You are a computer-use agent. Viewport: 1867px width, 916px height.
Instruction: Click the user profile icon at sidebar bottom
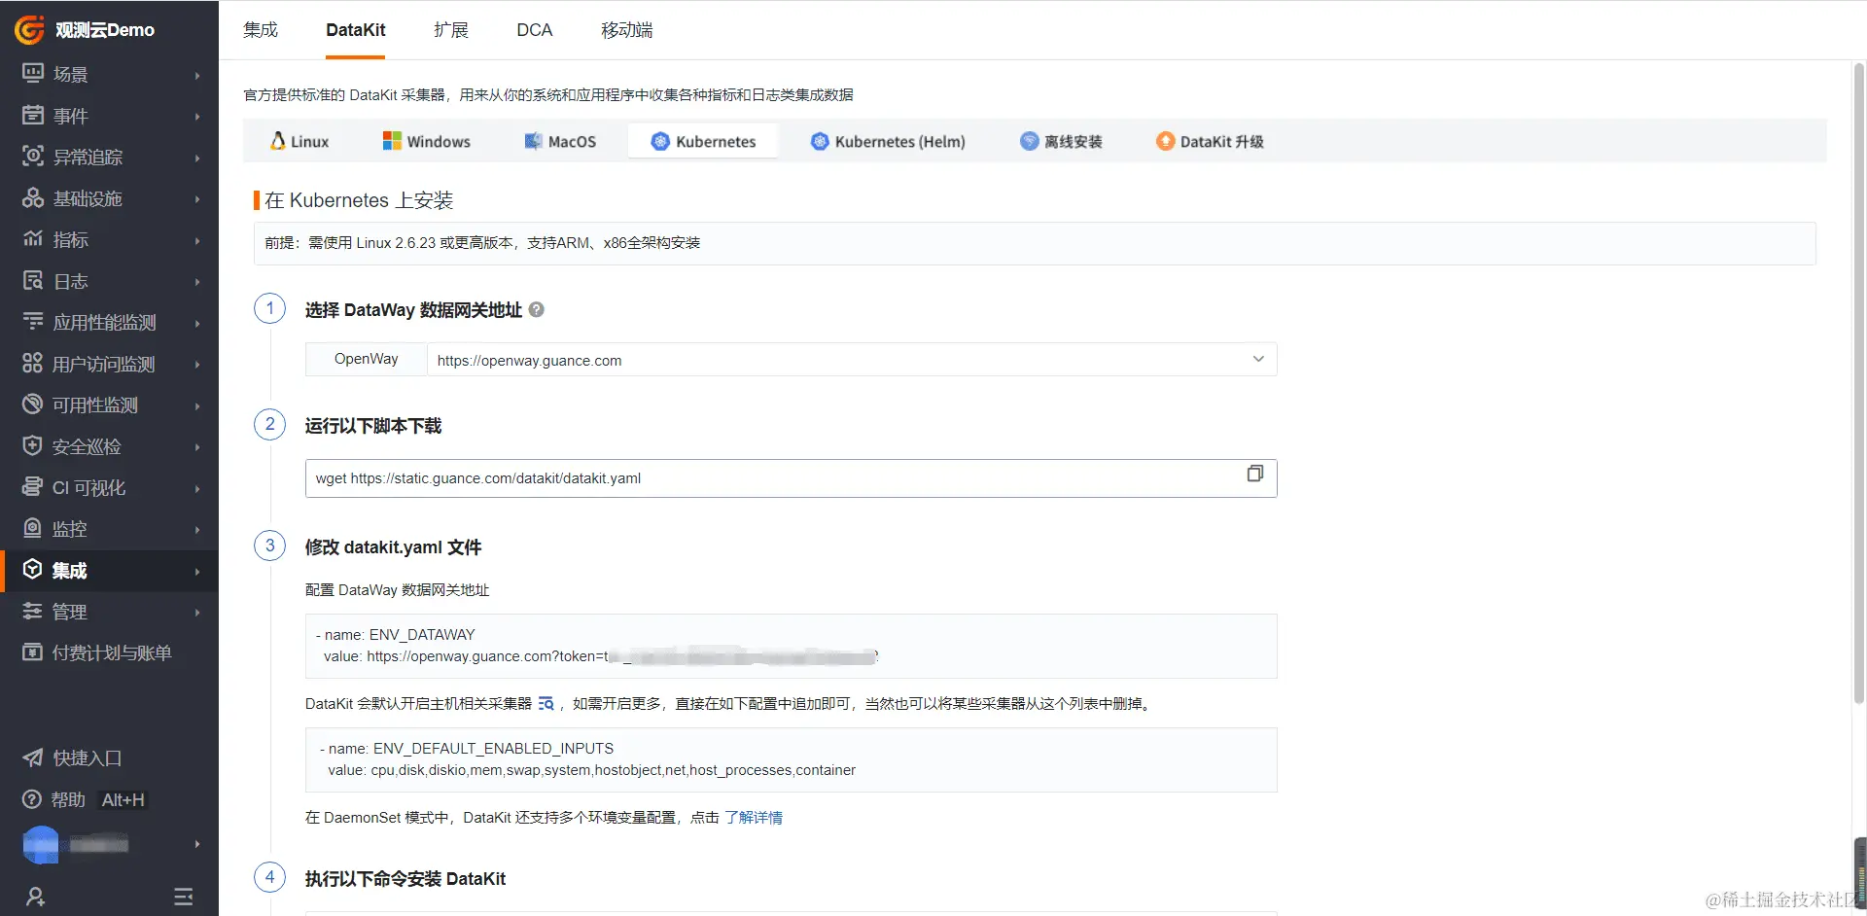point(36,897)
